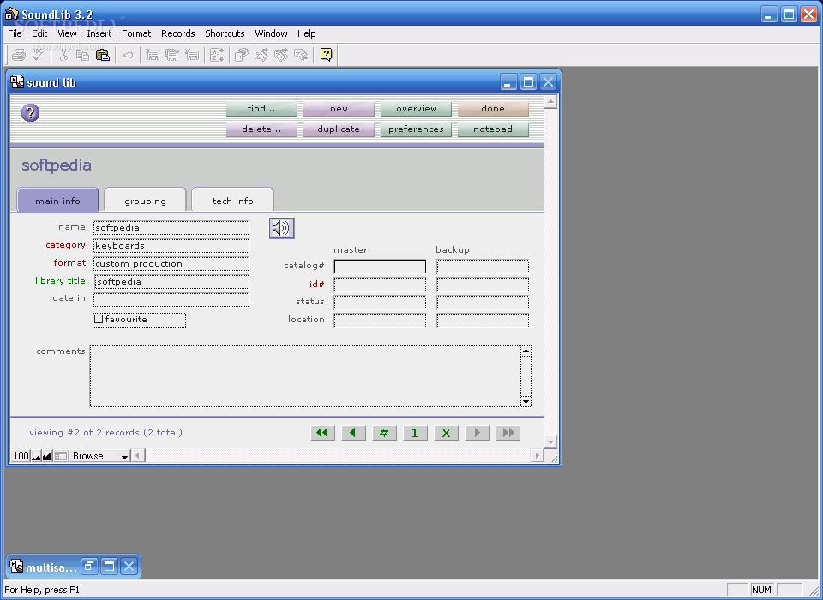Click the backup catalog# field

click(x=483, y=266)
